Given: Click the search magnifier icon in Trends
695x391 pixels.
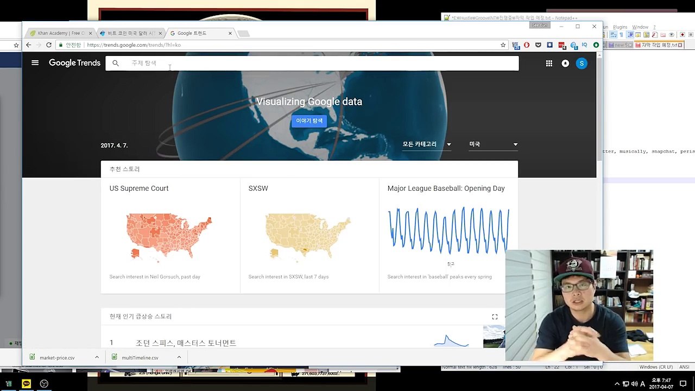Looking at the screenshot, I should [116, 63].
